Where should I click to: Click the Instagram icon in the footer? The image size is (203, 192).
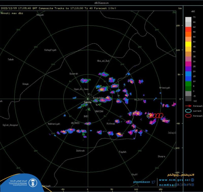193,185
